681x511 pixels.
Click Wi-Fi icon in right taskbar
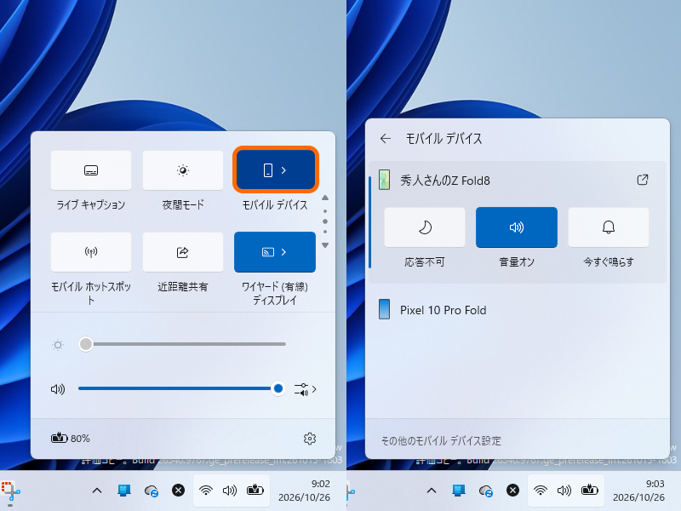tap(540, 491)
